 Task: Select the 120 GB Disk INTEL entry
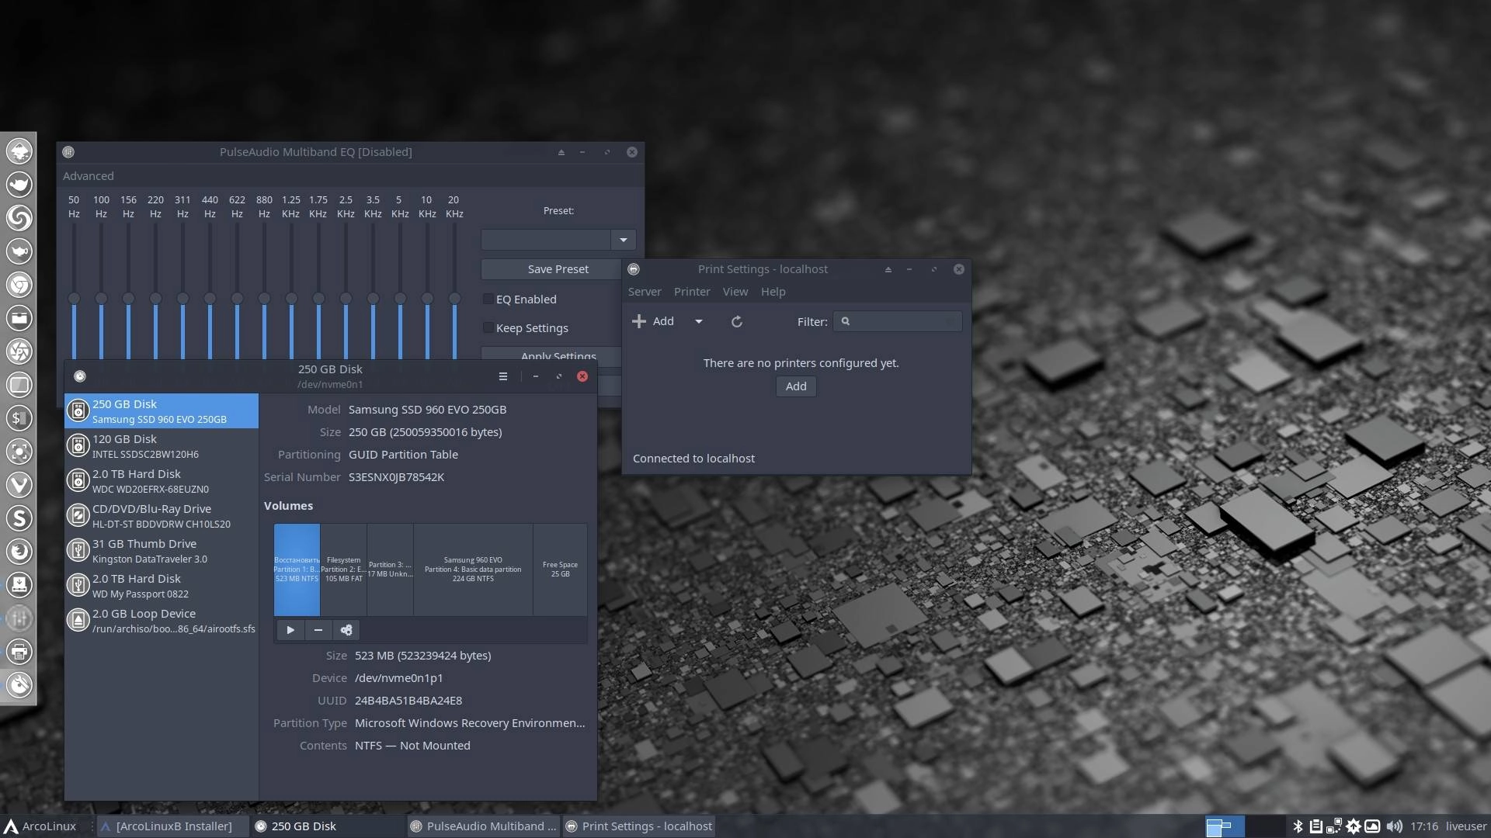[x=162, y=446]
